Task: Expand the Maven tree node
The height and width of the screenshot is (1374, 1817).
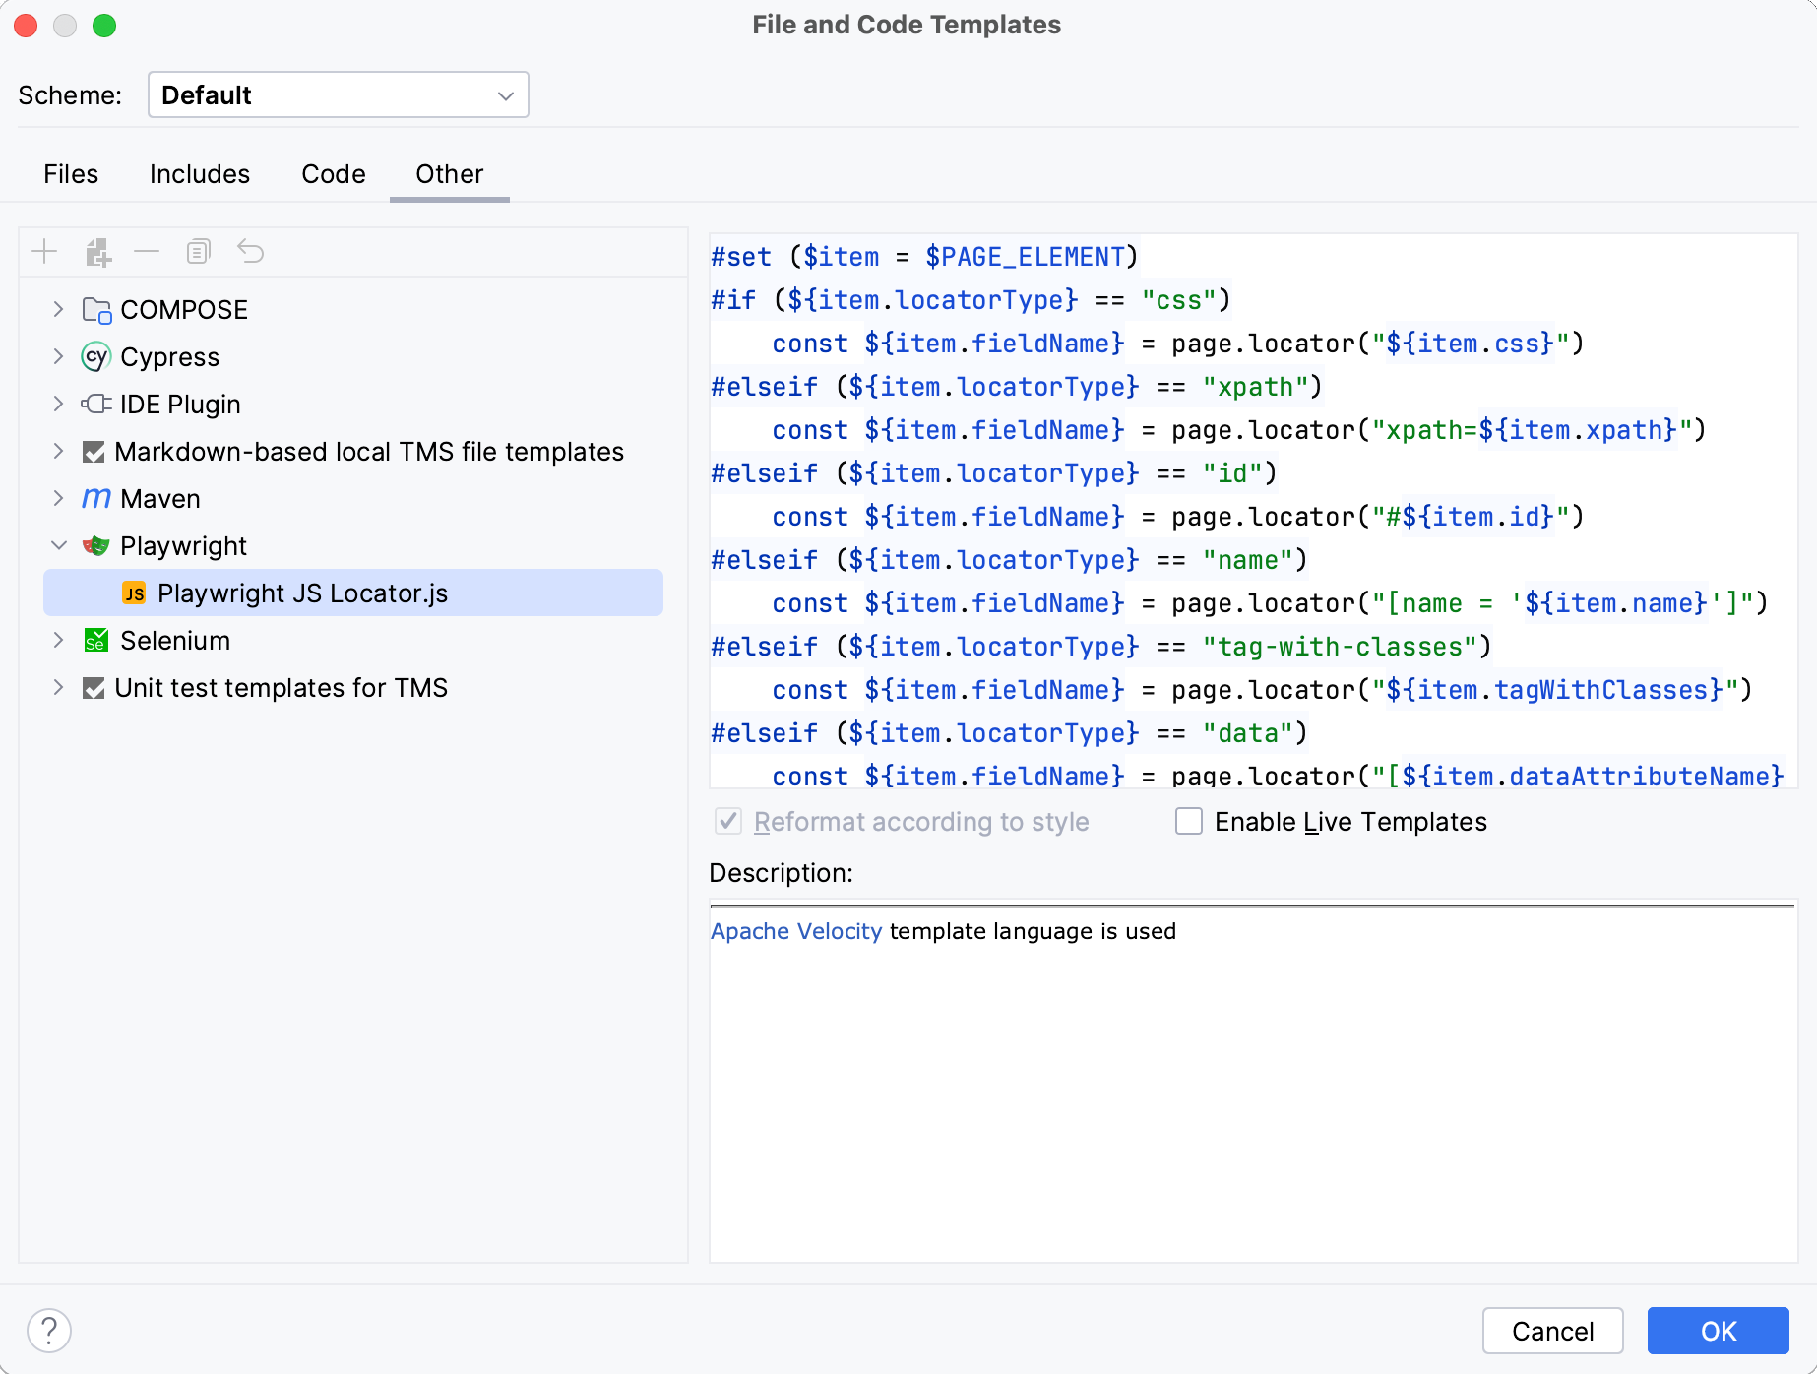Action: [58, 499]
